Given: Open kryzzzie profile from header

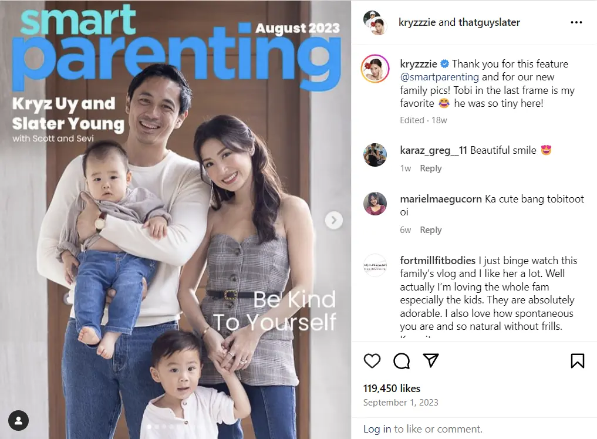Looking at the screenshot, I should pos(417,22).
